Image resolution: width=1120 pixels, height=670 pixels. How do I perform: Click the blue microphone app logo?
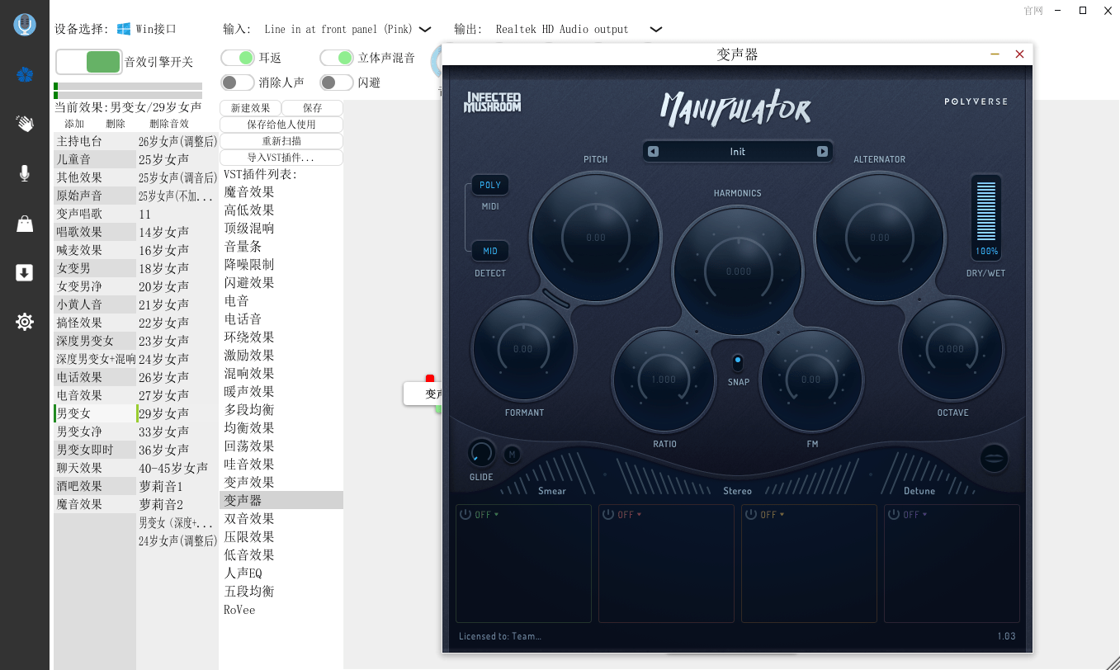coord(25,25)
